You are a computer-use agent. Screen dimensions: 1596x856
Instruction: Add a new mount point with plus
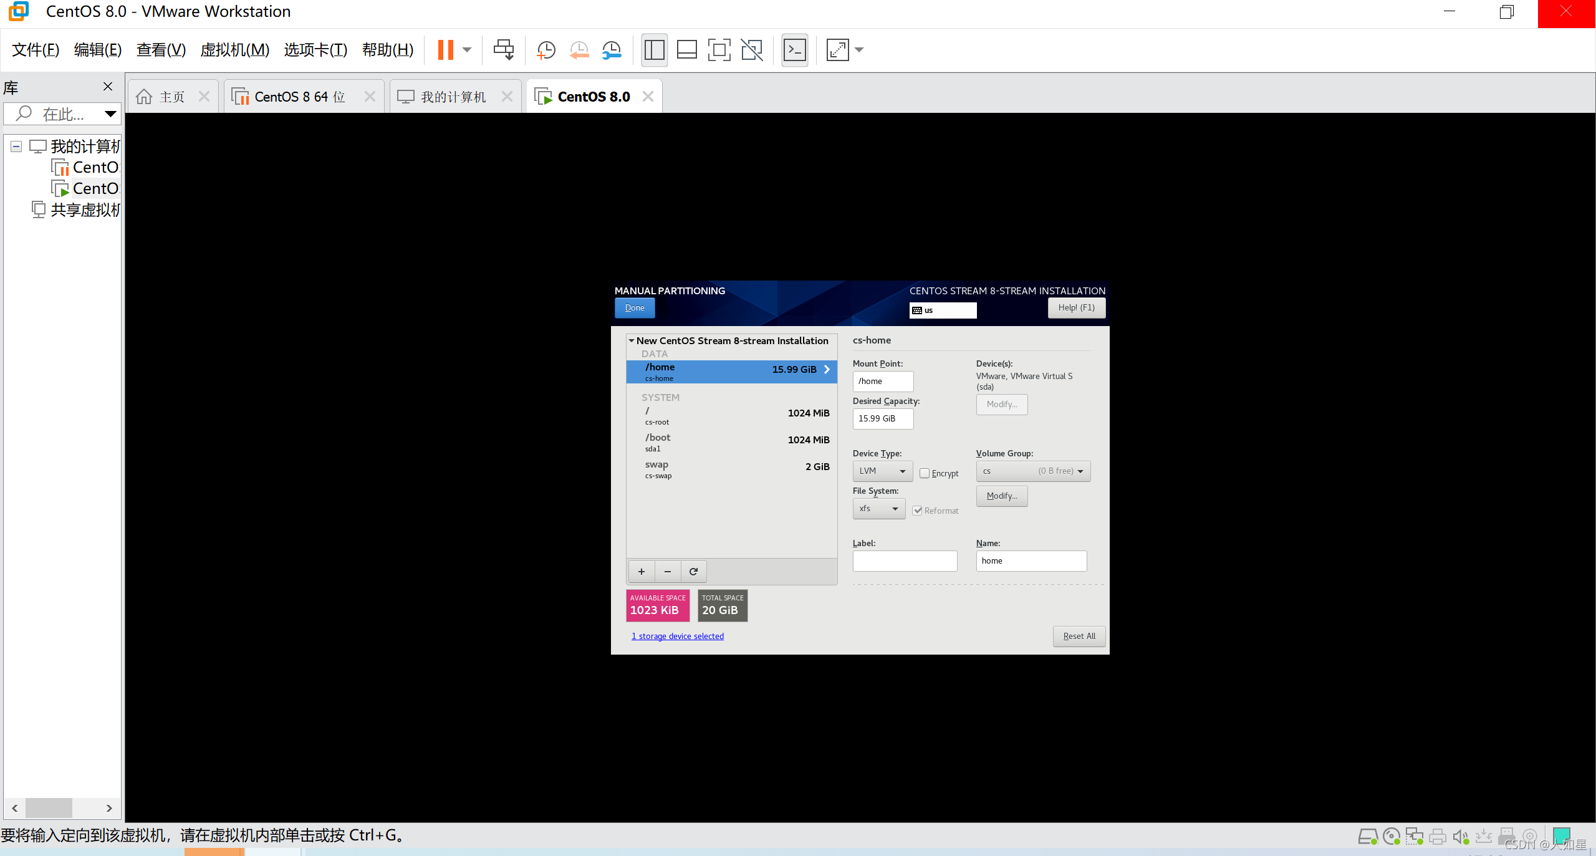[641, 571]
